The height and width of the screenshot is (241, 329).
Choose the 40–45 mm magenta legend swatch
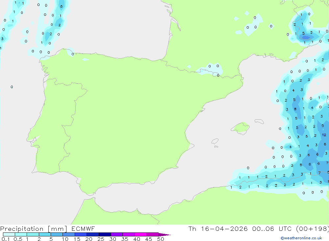[140, 234]
